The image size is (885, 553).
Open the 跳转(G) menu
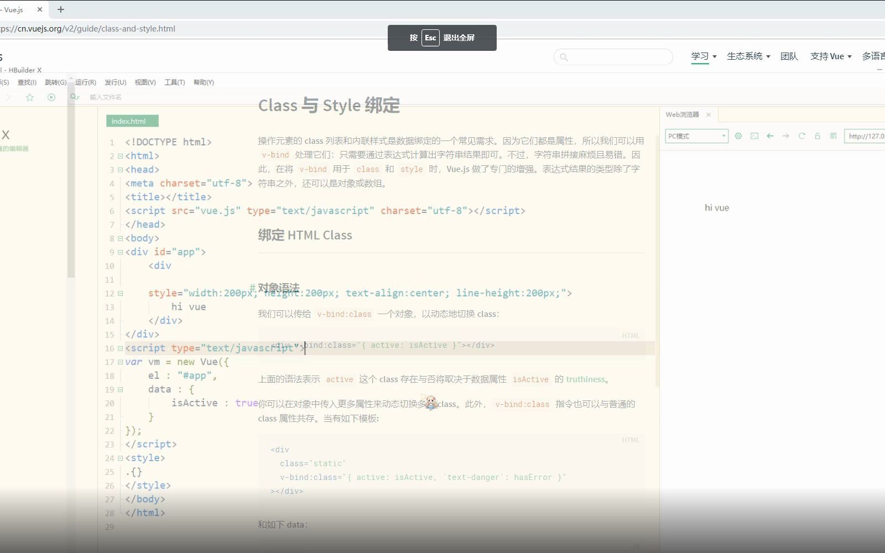pyautogui.click(x=55, y=82)
